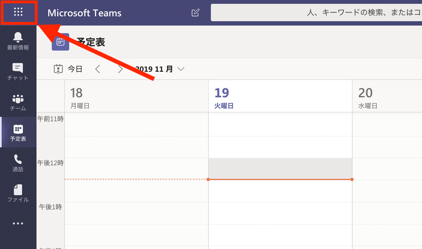Click the Wednesday 午後12時 time slot
422x249 pixels.
pos(387,169)
